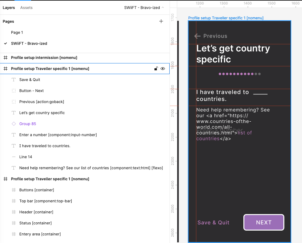Select the checked SWiiFT - Bravo-ized page
Image resolution: width=302 pixels, height=243 pixels.
pyautogui.click(x=29, y=43)
